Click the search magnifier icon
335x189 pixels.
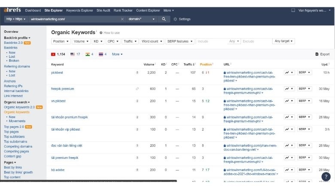click(164, 19)
